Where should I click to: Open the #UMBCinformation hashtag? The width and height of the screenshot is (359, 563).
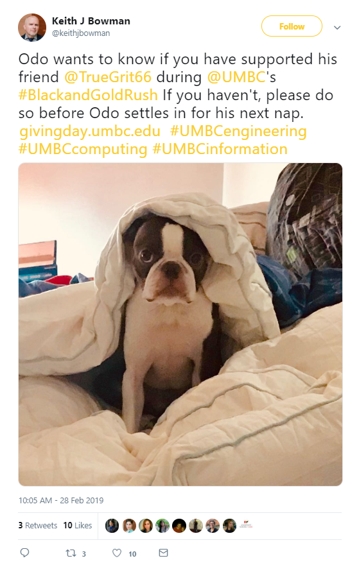coord(220,150)
